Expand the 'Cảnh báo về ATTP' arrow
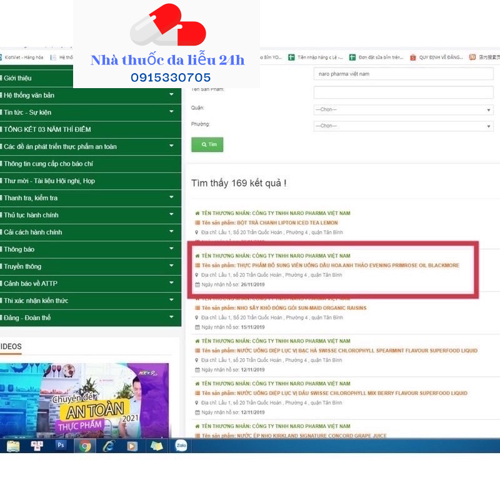 point(171,284)
